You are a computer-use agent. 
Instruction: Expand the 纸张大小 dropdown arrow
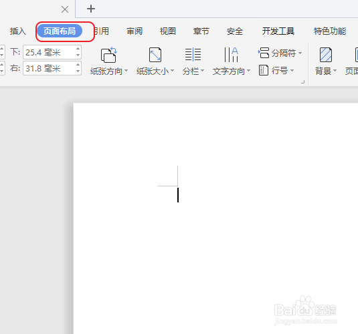pyautogui.click(x=173, y=71)
